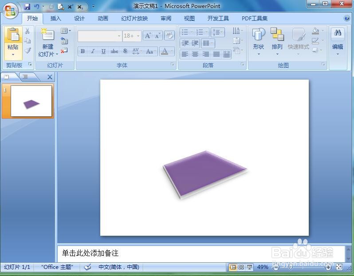
Task: Pick the font color A button
Action: 165,51
